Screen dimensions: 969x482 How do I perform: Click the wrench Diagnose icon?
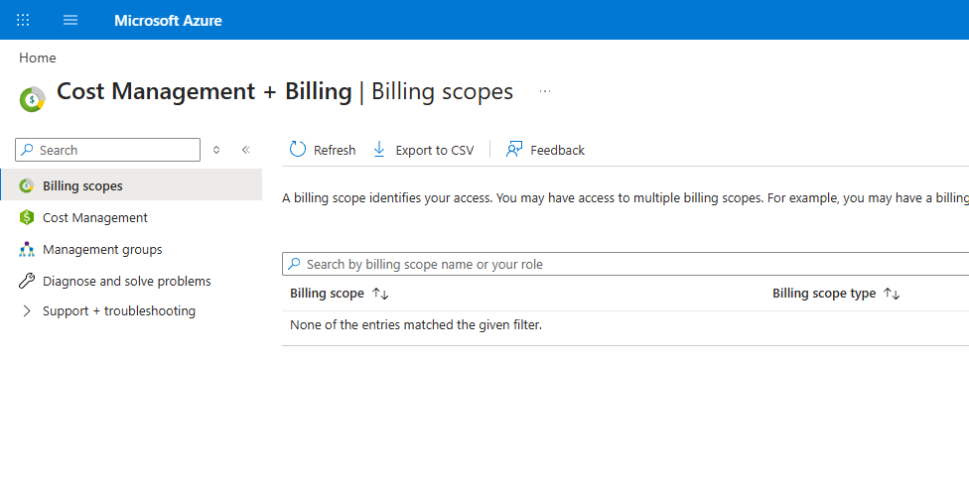pyautogui.click(x=27, y=282)
